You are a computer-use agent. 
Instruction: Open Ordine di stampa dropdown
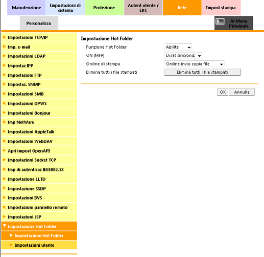(194, 64)
